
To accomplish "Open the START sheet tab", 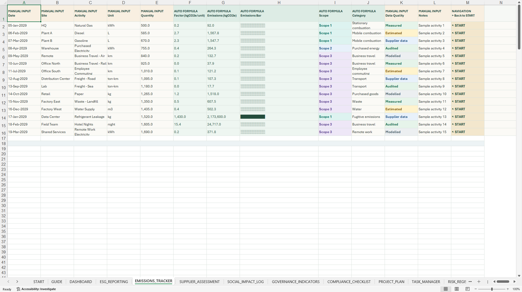I will coord(39,282).
